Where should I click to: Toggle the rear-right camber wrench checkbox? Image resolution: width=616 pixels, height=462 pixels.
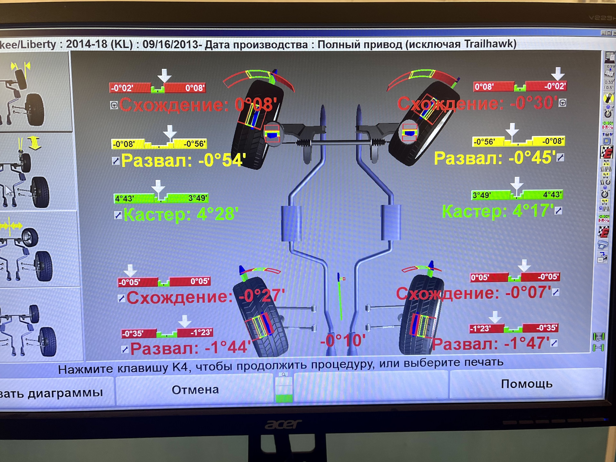[554, 343]
